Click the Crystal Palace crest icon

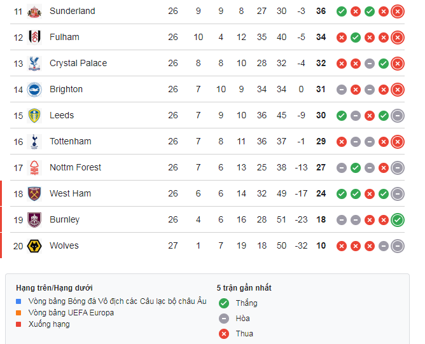(34, 64)
